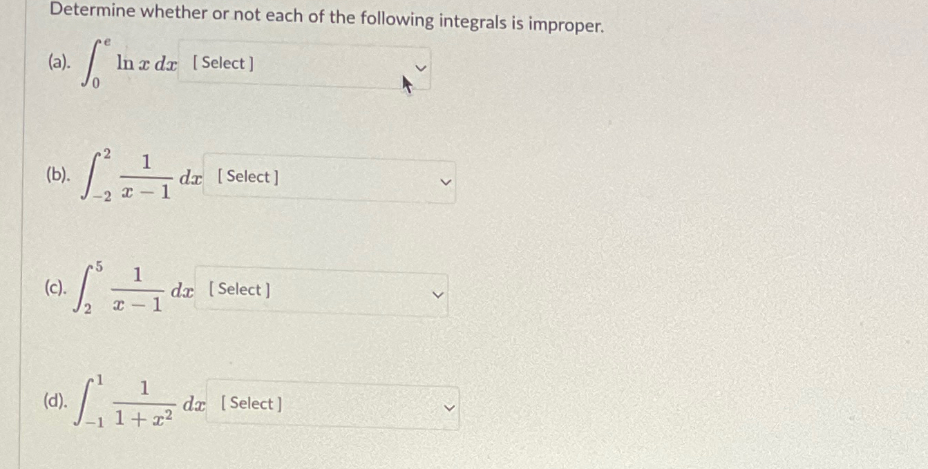The height and width of the screenshot is (469, 928).
Task: Click the chevron beside part (b) Select box
Action: click(446, 182)
